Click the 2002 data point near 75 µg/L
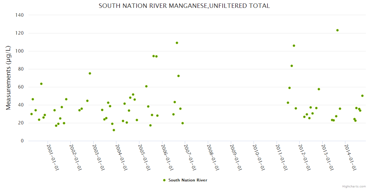 [90, 73]
